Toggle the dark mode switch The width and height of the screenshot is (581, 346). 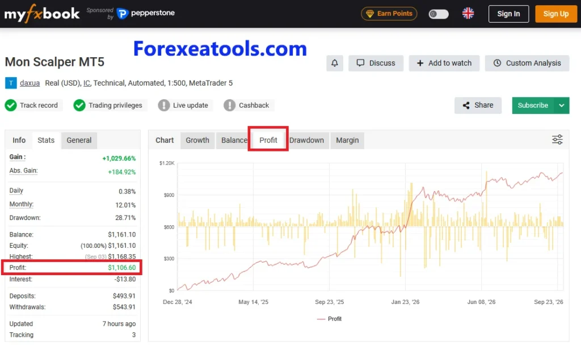point(439,14)
